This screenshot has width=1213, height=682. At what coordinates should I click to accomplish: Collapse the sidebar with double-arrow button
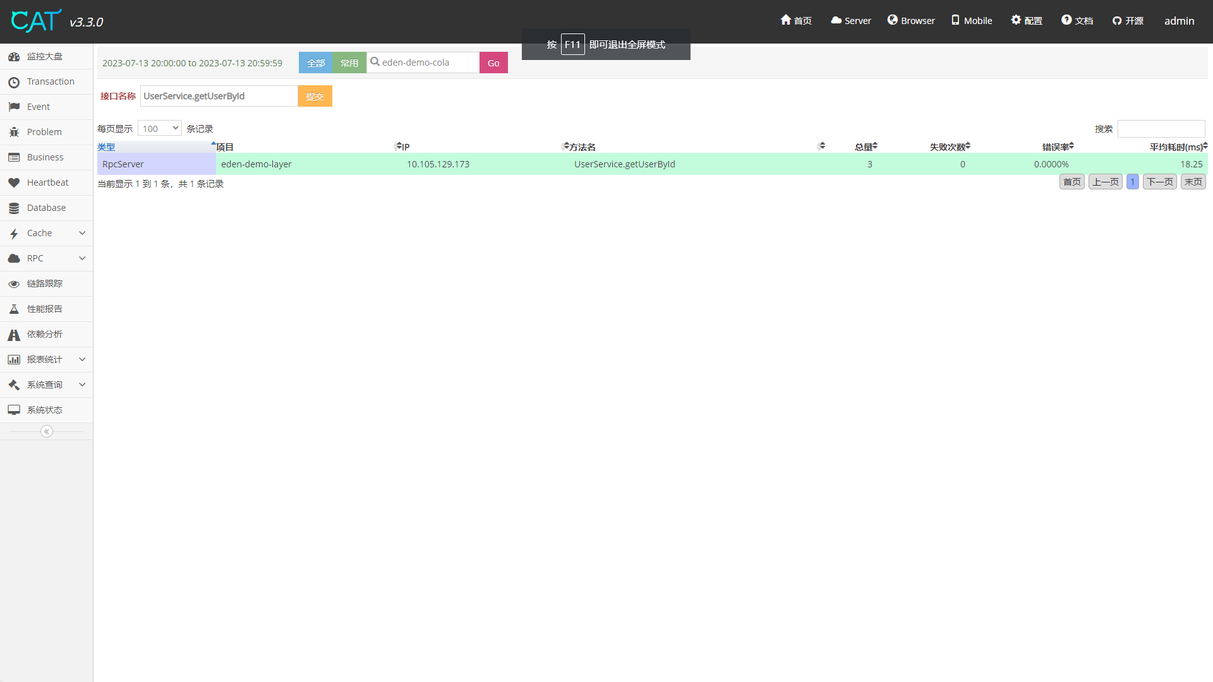click(46, 431)
